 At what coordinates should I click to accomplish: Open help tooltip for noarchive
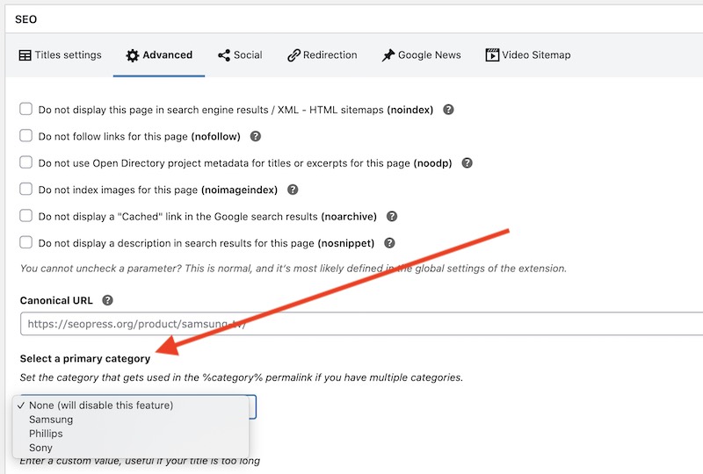click(x=392, y=217)
